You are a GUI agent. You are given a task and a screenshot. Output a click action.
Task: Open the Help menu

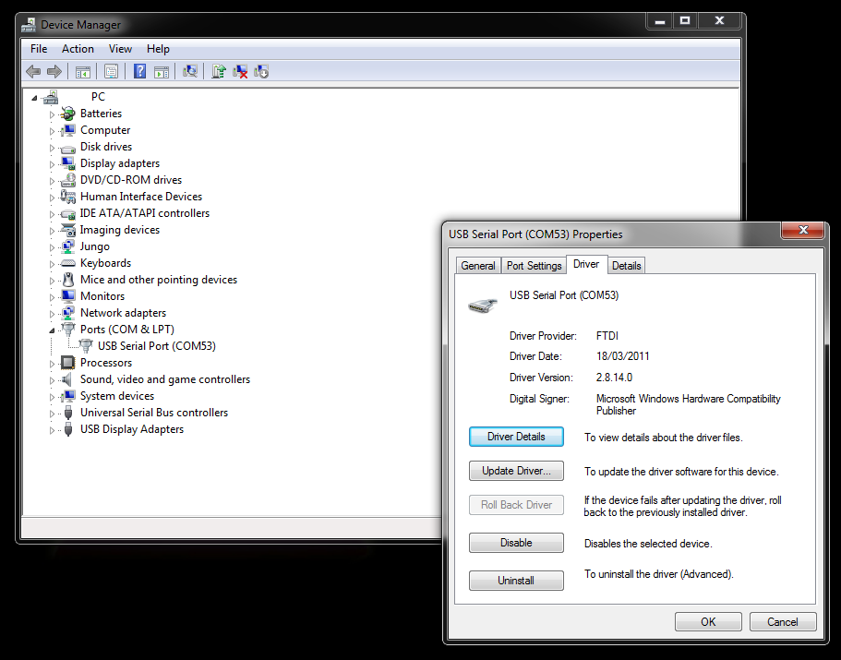158,49
